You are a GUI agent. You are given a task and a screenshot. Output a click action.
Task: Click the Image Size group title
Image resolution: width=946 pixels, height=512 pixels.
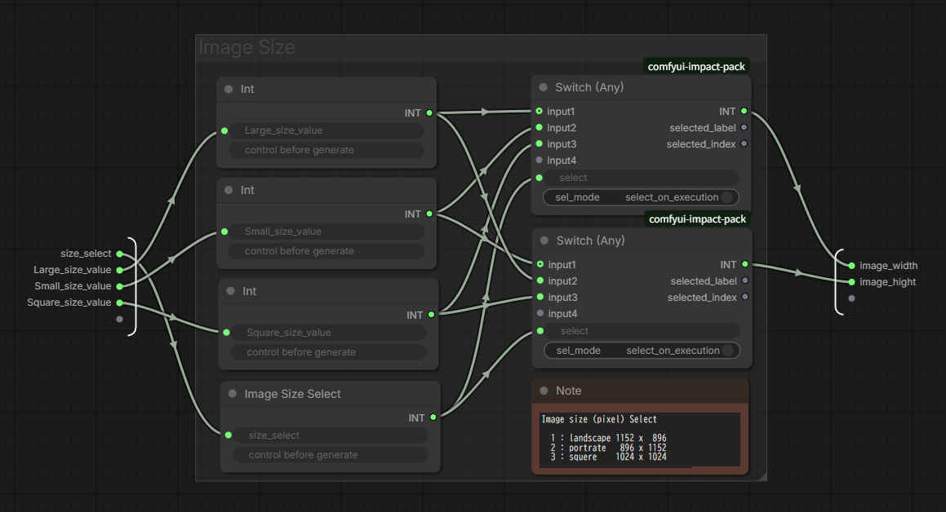[x=246, y=48]
